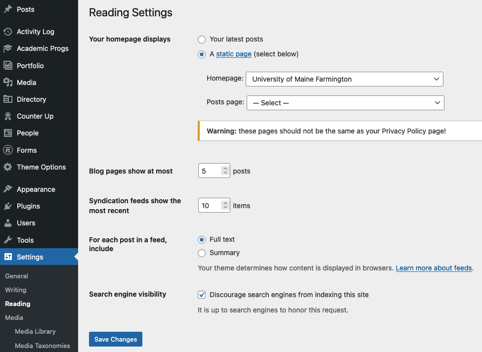
Task: Uncheck 'Discourage search engines' checkbox
Action: coord(202,295)
